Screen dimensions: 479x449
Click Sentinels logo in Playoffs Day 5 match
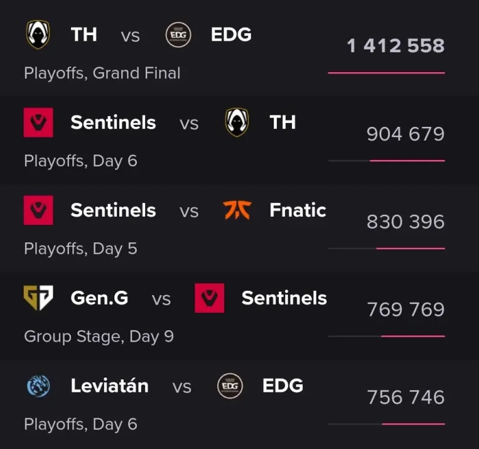(38, 210)
